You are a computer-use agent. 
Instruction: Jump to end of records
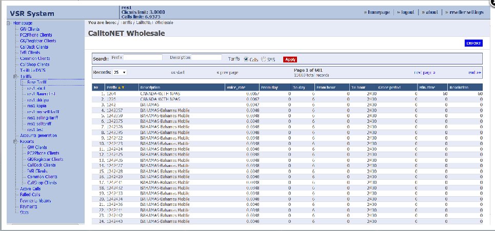click(475, 73)
